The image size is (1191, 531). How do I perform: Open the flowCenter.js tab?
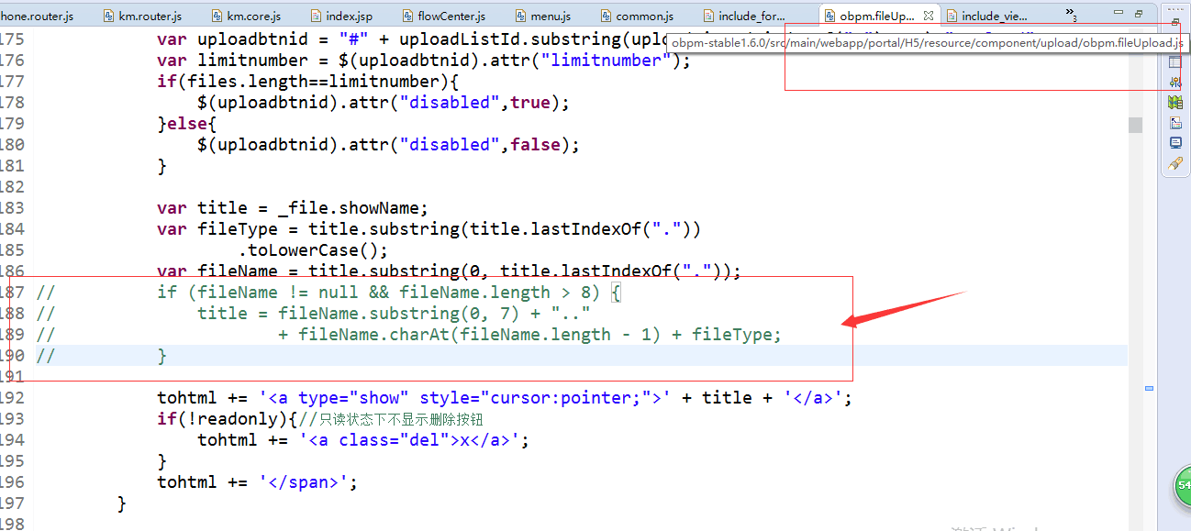pos(446,16)
